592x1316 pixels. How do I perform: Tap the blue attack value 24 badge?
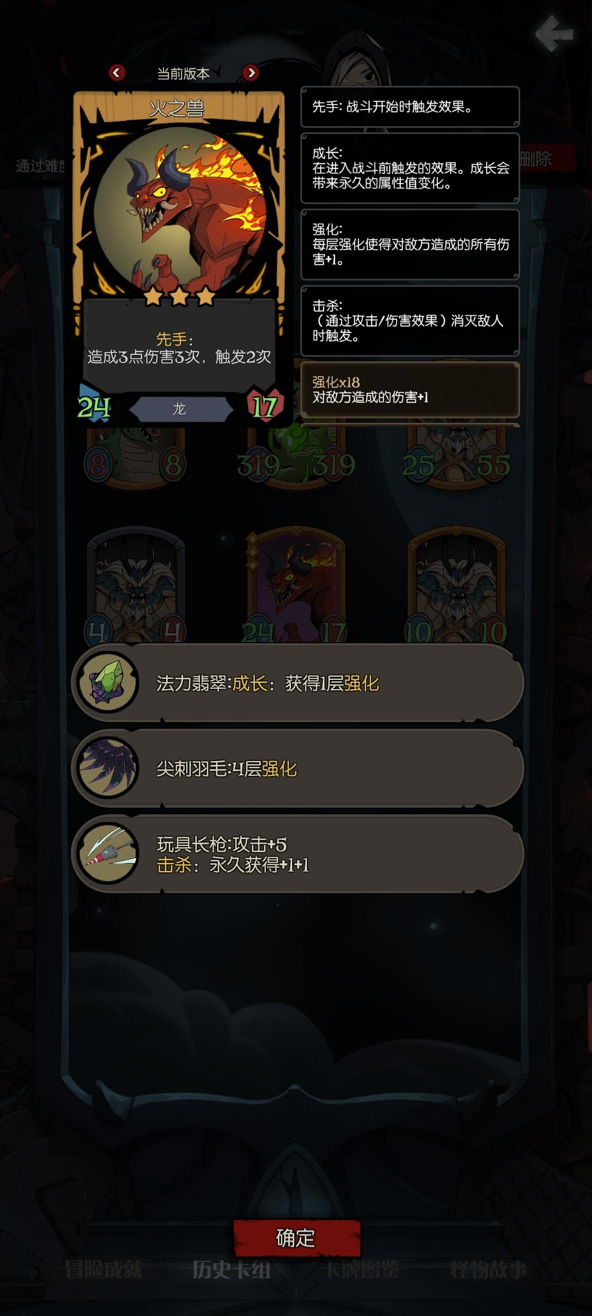(x=94, y=407)
